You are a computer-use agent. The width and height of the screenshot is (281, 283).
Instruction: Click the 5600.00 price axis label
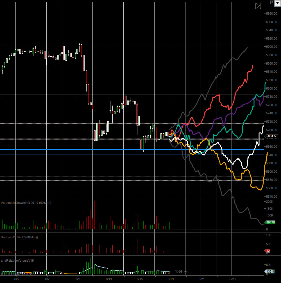click(x=271, y=172)
